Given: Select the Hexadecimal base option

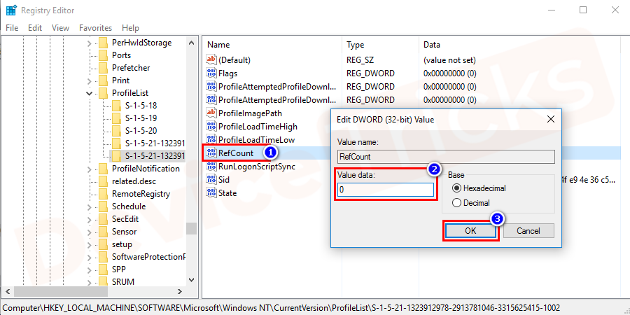Looking at the screenshot, I should click(x=456, y=188).
